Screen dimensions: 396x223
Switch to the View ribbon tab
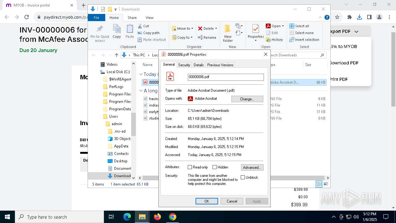149,18
